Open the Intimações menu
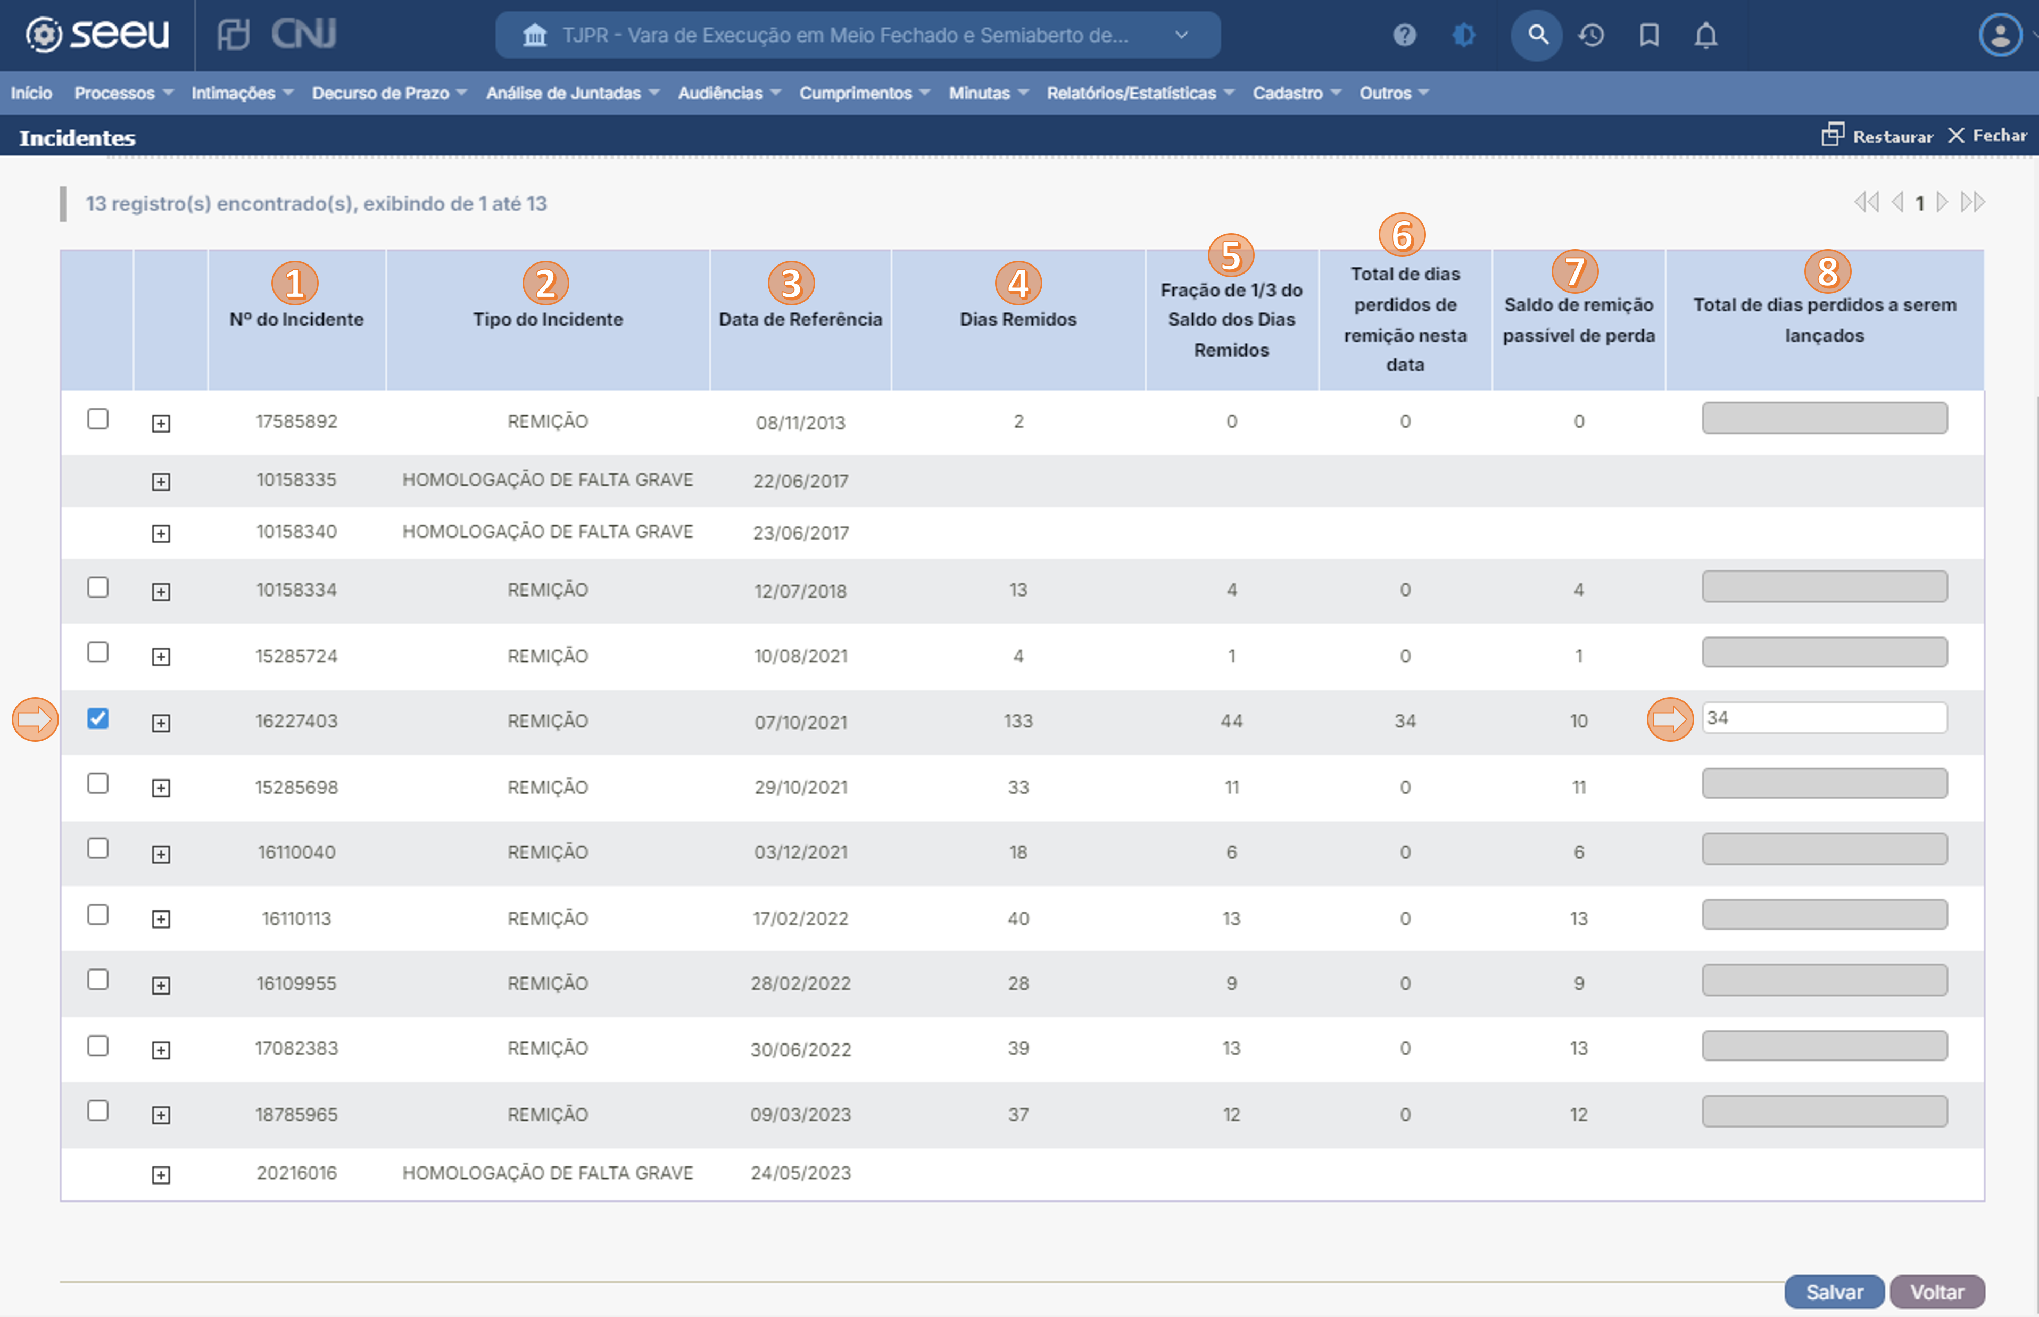 point(242,93)
